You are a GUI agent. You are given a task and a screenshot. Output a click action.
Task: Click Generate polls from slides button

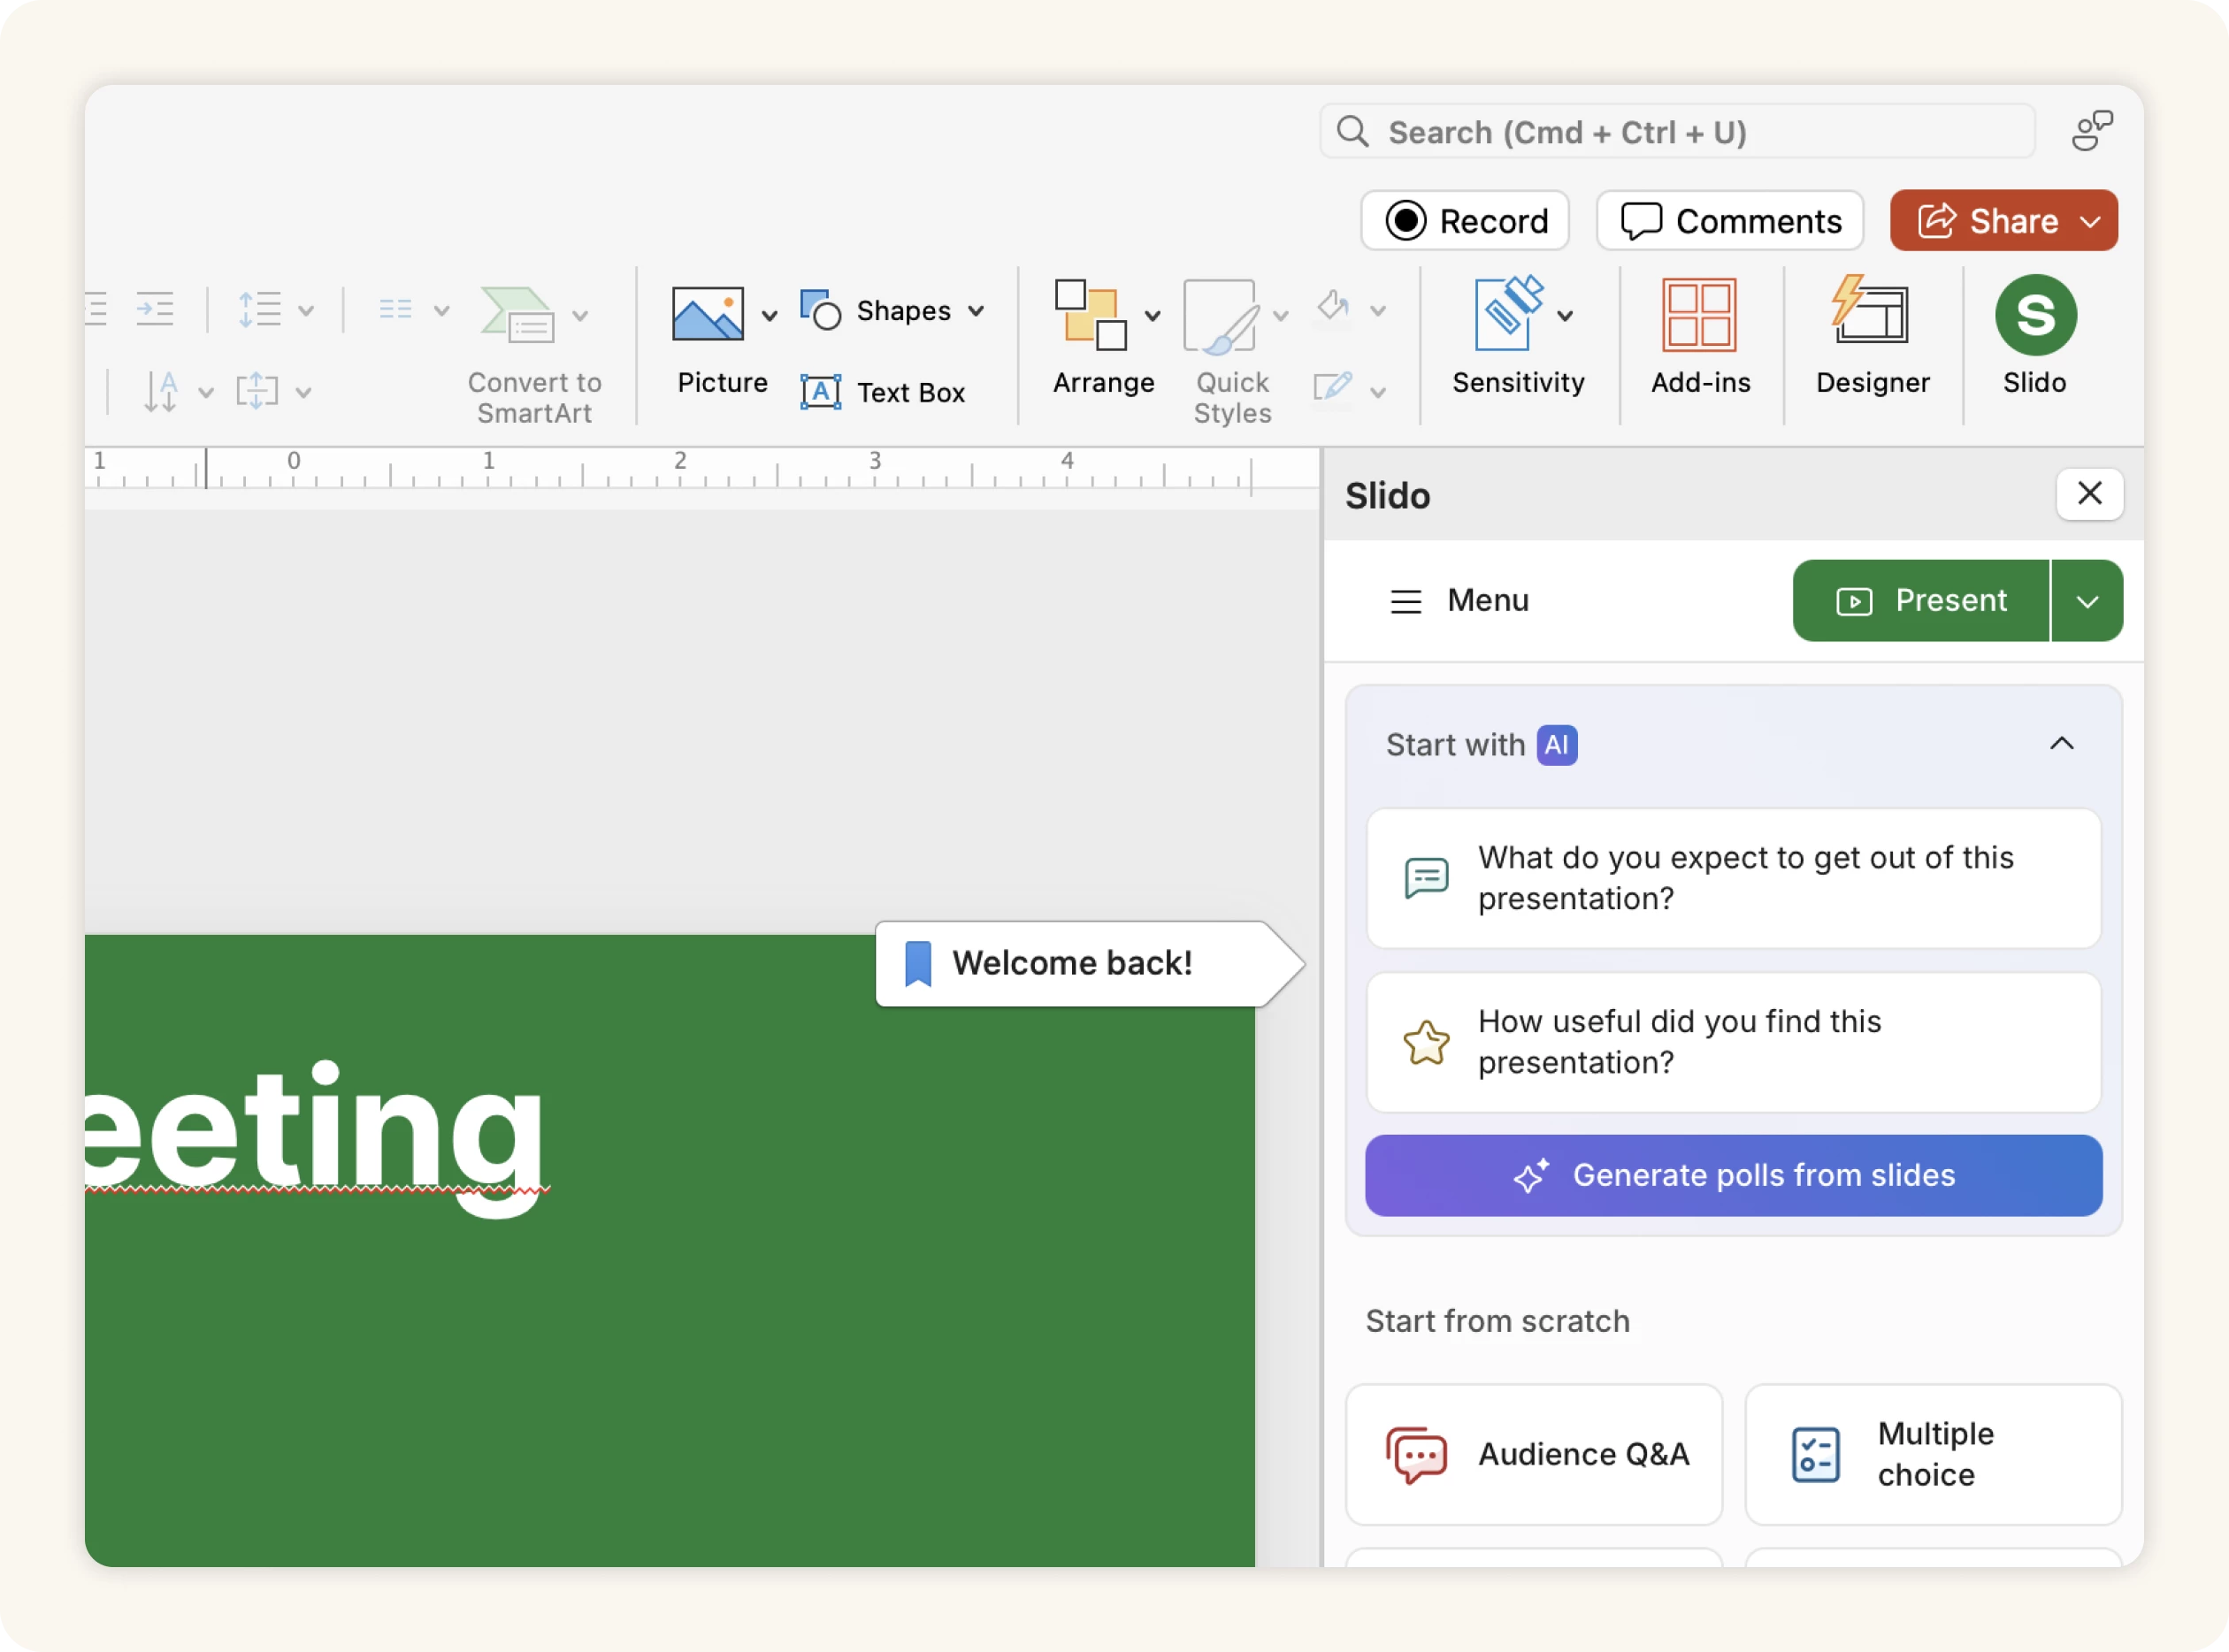(1732, 1175)
